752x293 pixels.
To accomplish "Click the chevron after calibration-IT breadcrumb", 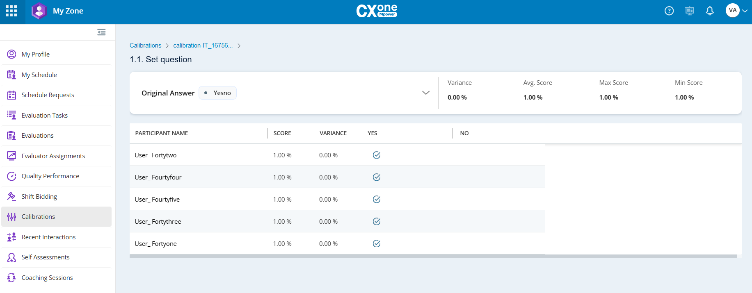I will 239,45.
